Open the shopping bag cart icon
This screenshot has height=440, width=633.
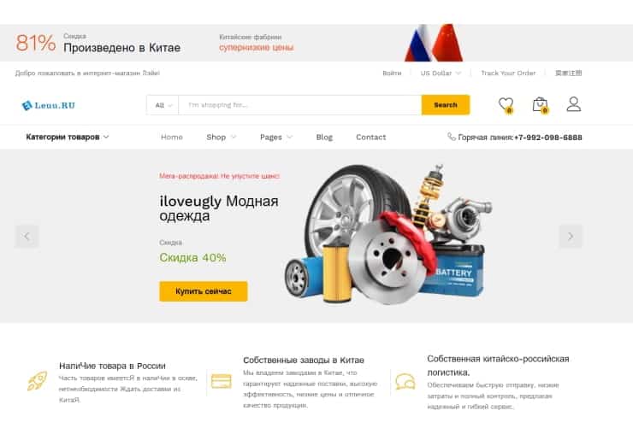tap(540, 105)
